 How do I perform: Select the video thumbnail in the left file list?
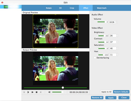click(x=6, y=7)
